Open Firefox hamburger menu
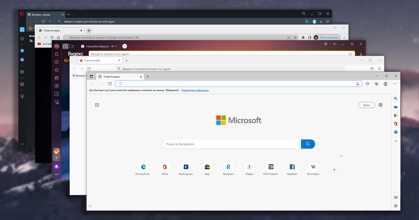The height and width of the screenshot is (220, 419). tap(380, 69)
